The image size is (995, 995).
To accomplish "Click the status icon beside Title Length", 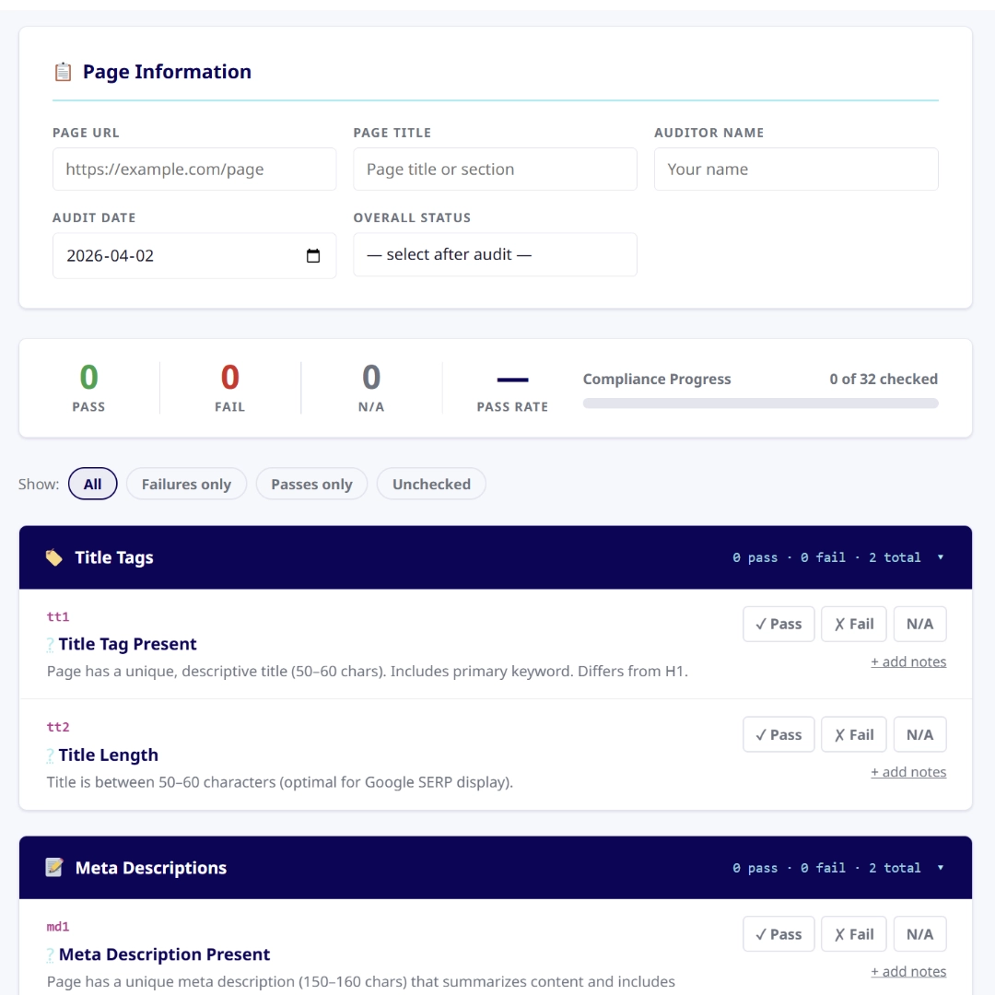I will (51, 755).
